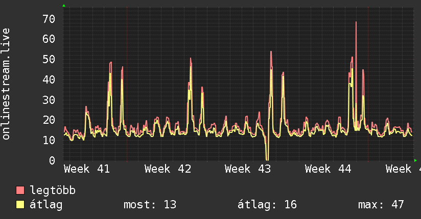Click the y-axis label 70
Viewport: 421px width, 219px height.
click(x=49, y=19)
